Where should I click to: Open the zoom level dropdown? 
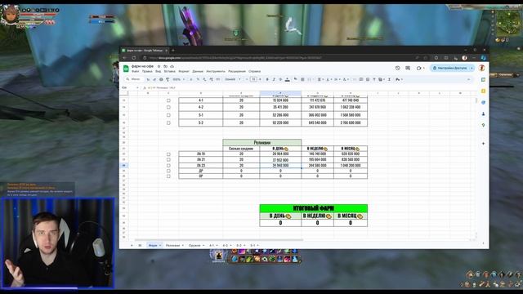coord(178,79)
